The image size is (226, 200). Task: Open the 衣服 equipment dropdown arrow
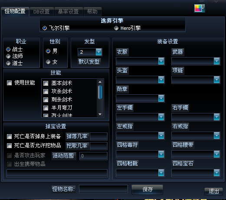pos(161,61)
